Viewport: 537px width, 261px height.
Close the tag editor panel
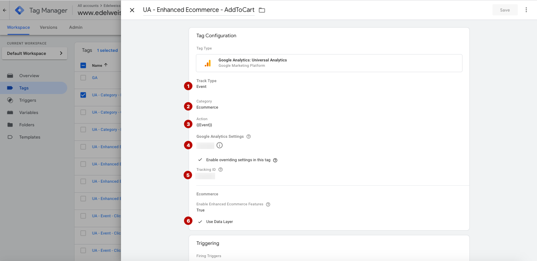point(132,10)
